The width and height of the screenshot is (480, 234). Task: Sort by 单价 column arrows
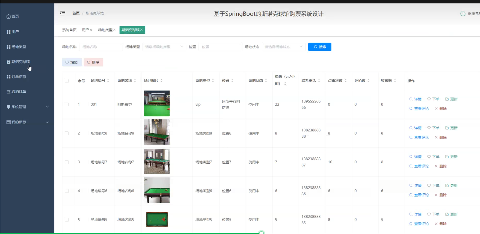tap(285, 84)
